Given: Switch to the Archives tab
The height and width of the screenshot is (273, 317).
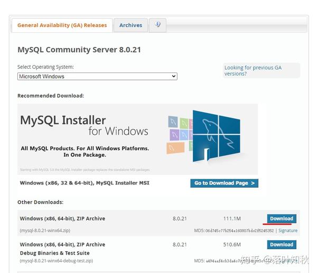Looking at the screenshot, I should (x=130, y=25).
